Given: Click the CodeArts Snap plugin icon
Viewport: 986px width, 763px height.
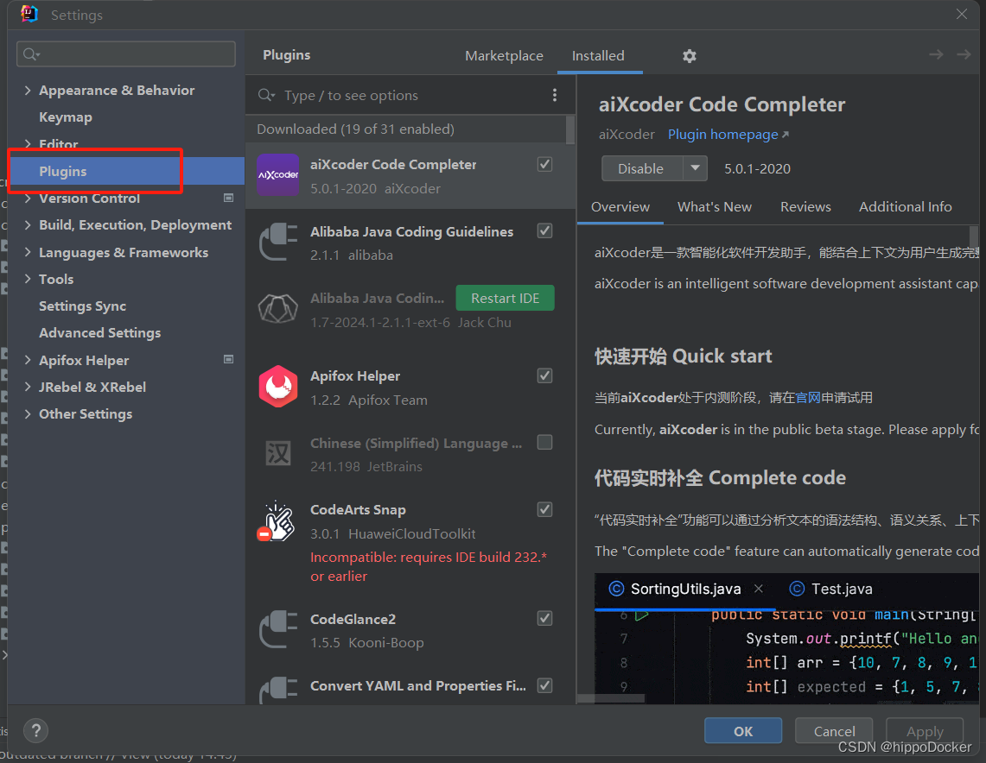Looking at the screenshot, I should pyautogui.click(x=277, y=521).
